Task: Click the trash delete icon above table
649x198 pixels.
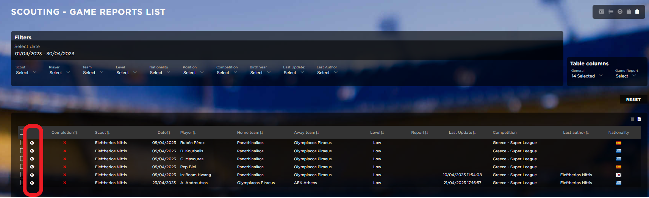Action: click(632, 119)
